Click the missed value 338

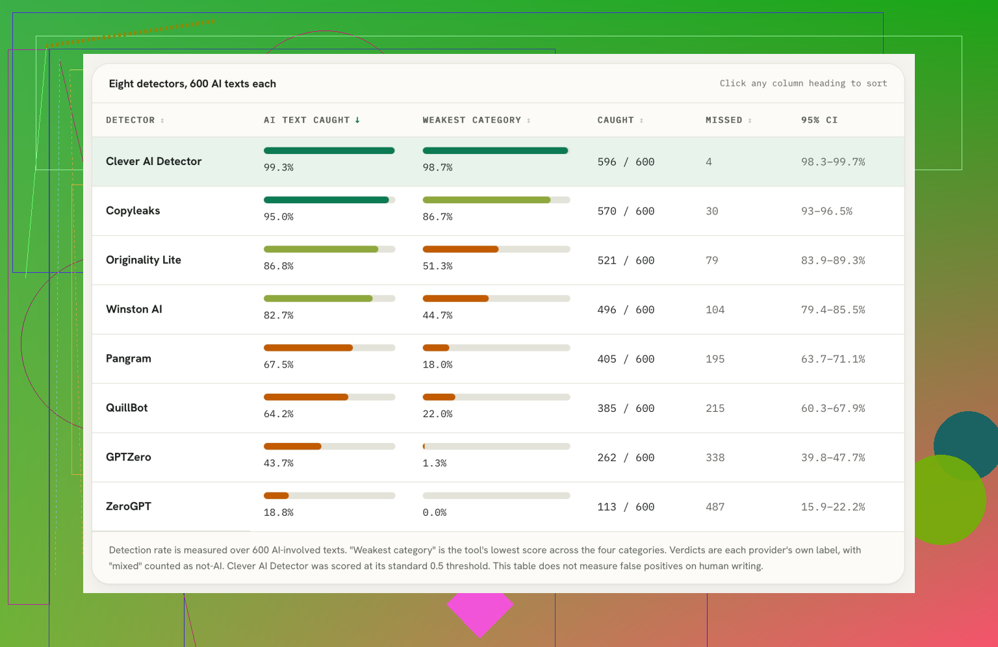point(715,458)
